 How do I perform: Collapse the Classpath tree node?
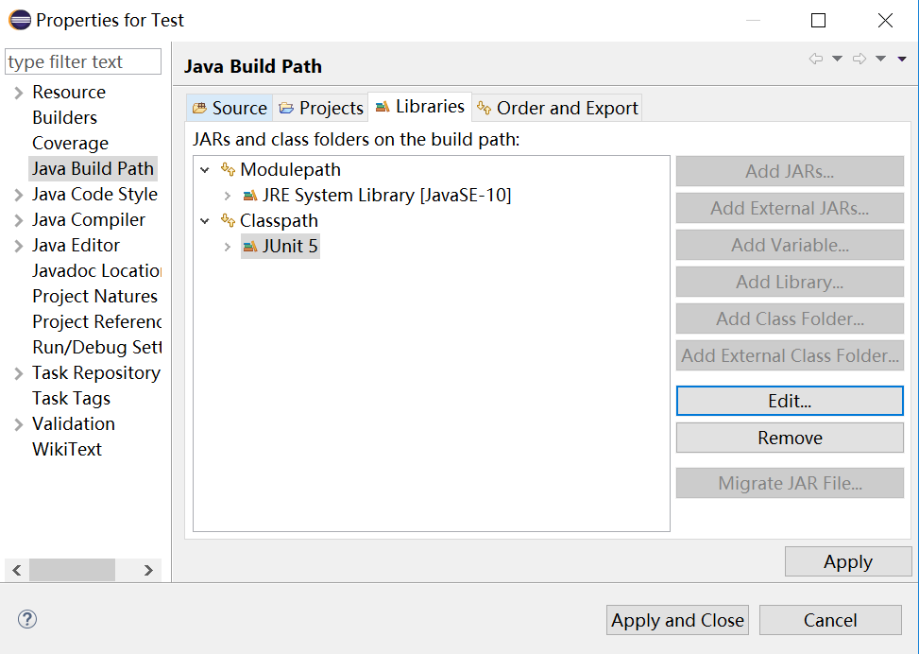click(x=205, y=221)
